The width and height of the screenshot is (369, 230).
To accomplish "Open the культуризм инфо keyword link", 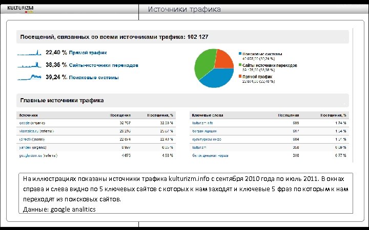I will (x=207, y=140).
